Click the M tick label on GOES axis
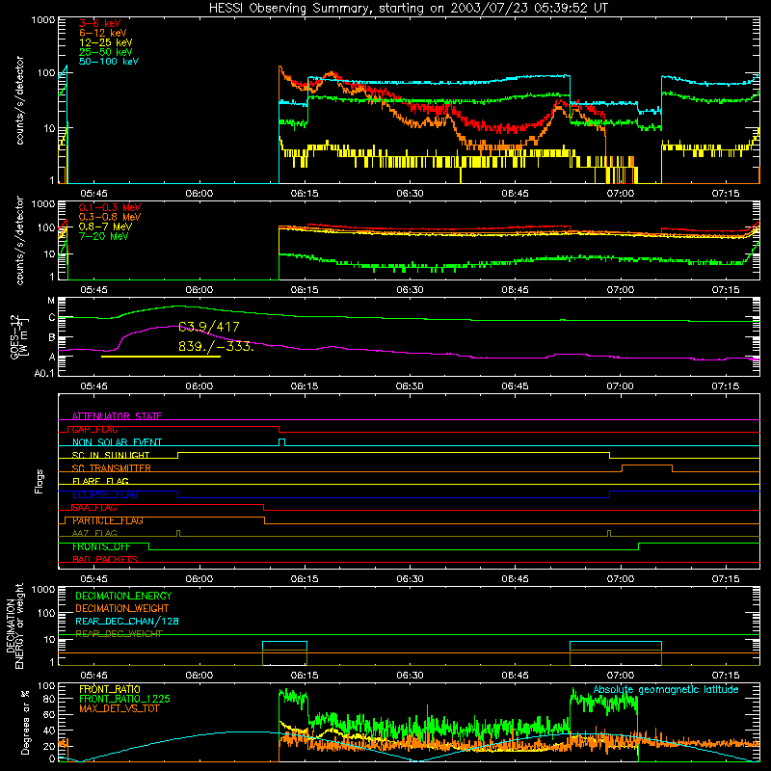Screen dimensions: 771x771 [x=51, y=301]
